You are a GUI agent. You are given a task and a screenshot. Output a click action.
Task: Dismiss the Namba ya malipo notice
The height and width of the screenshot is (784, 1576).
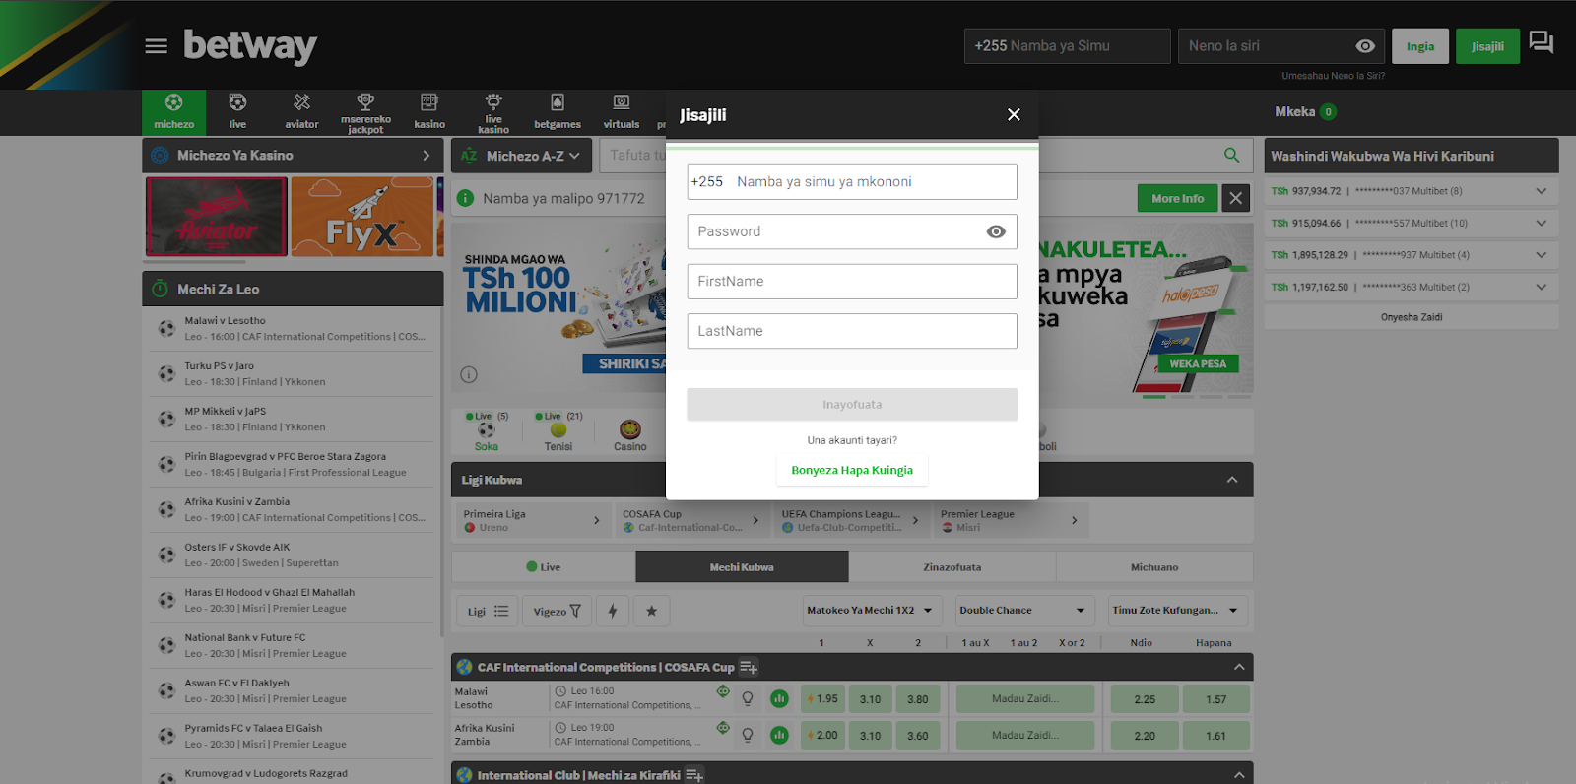1235,199
